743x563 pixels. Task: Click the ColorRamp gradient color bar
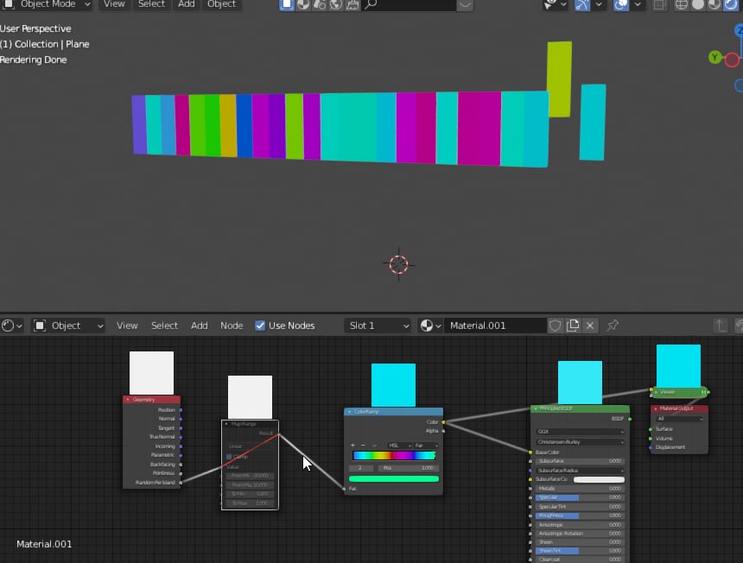tap(393, 455)
